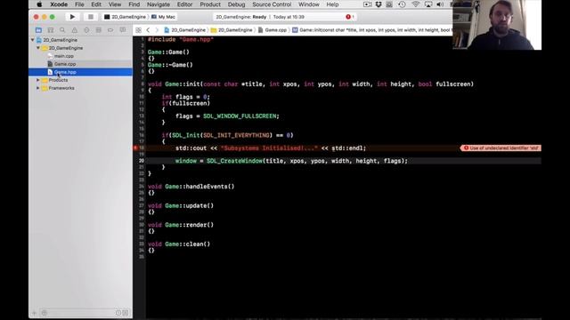Run the project with the Play button
Screen dimensions: 570x320
(72, 17)
